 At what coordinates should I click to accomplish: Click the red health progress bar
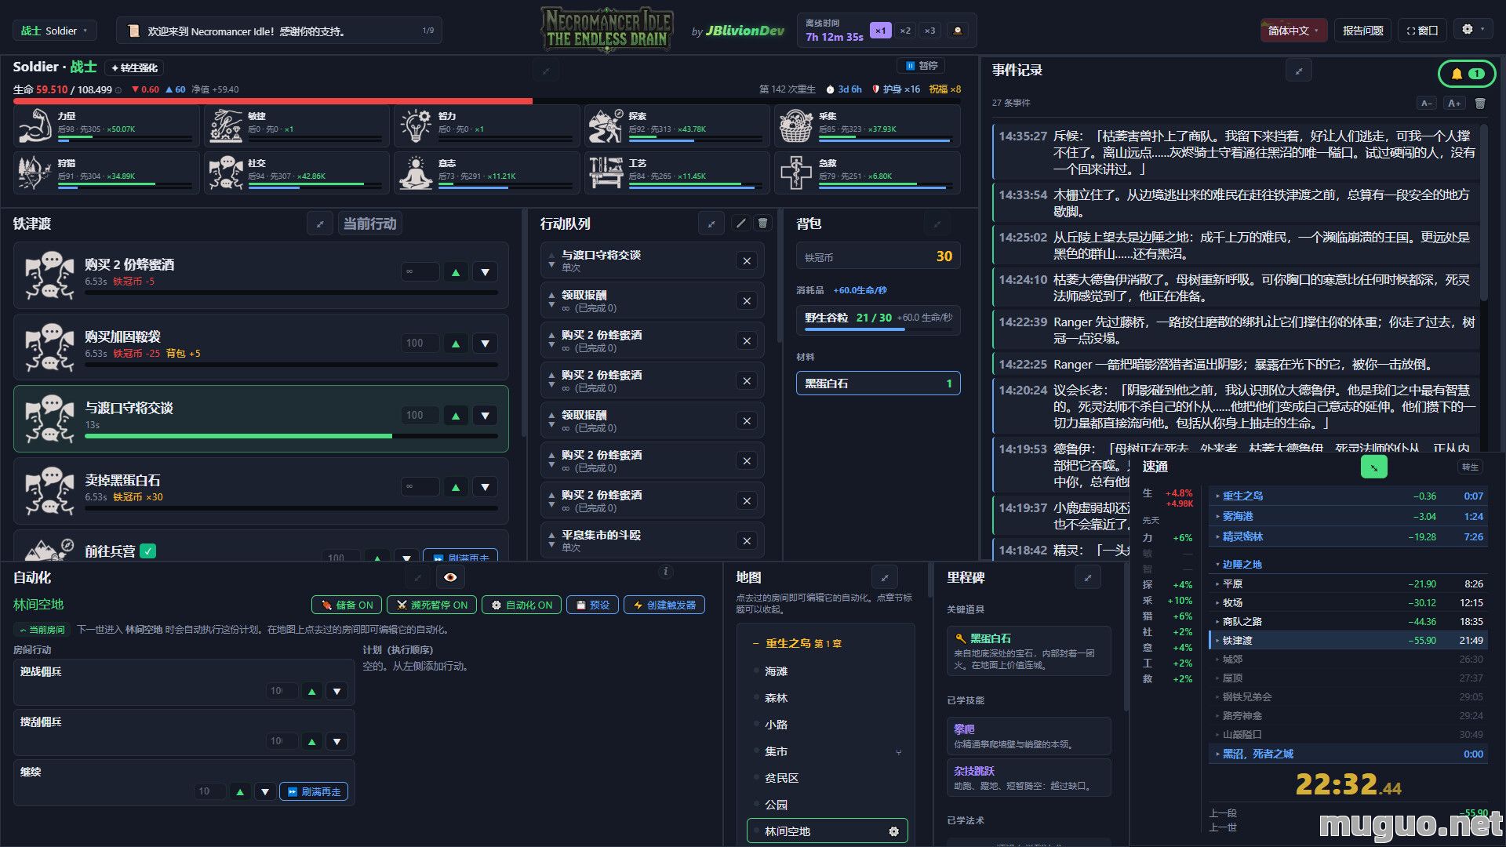click(x=273, y=101)
